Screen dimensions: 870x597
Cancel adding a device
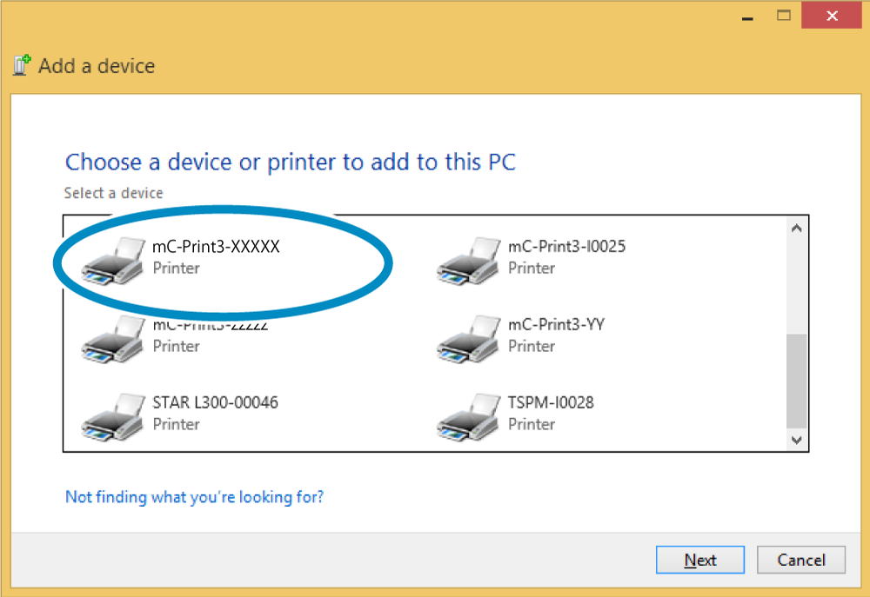point(800,561)
